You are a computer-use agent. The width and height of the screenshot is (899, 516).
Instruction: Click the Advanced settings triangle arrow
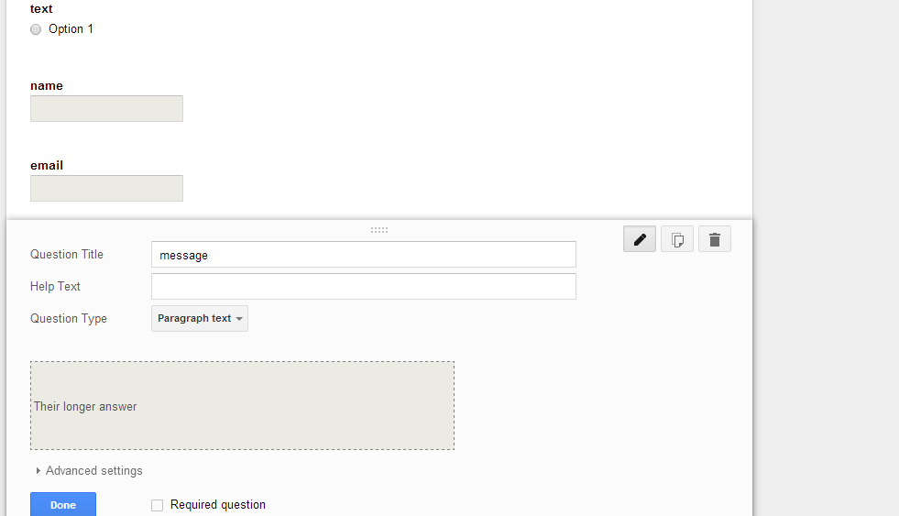(38, 471)
